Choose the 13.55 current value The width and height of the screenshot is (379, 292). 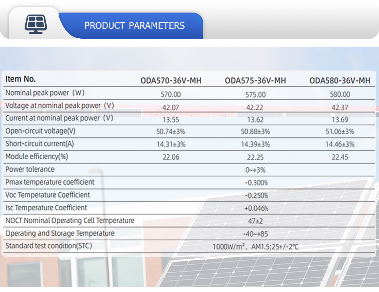pyautogui.click(x=171, y=119)
